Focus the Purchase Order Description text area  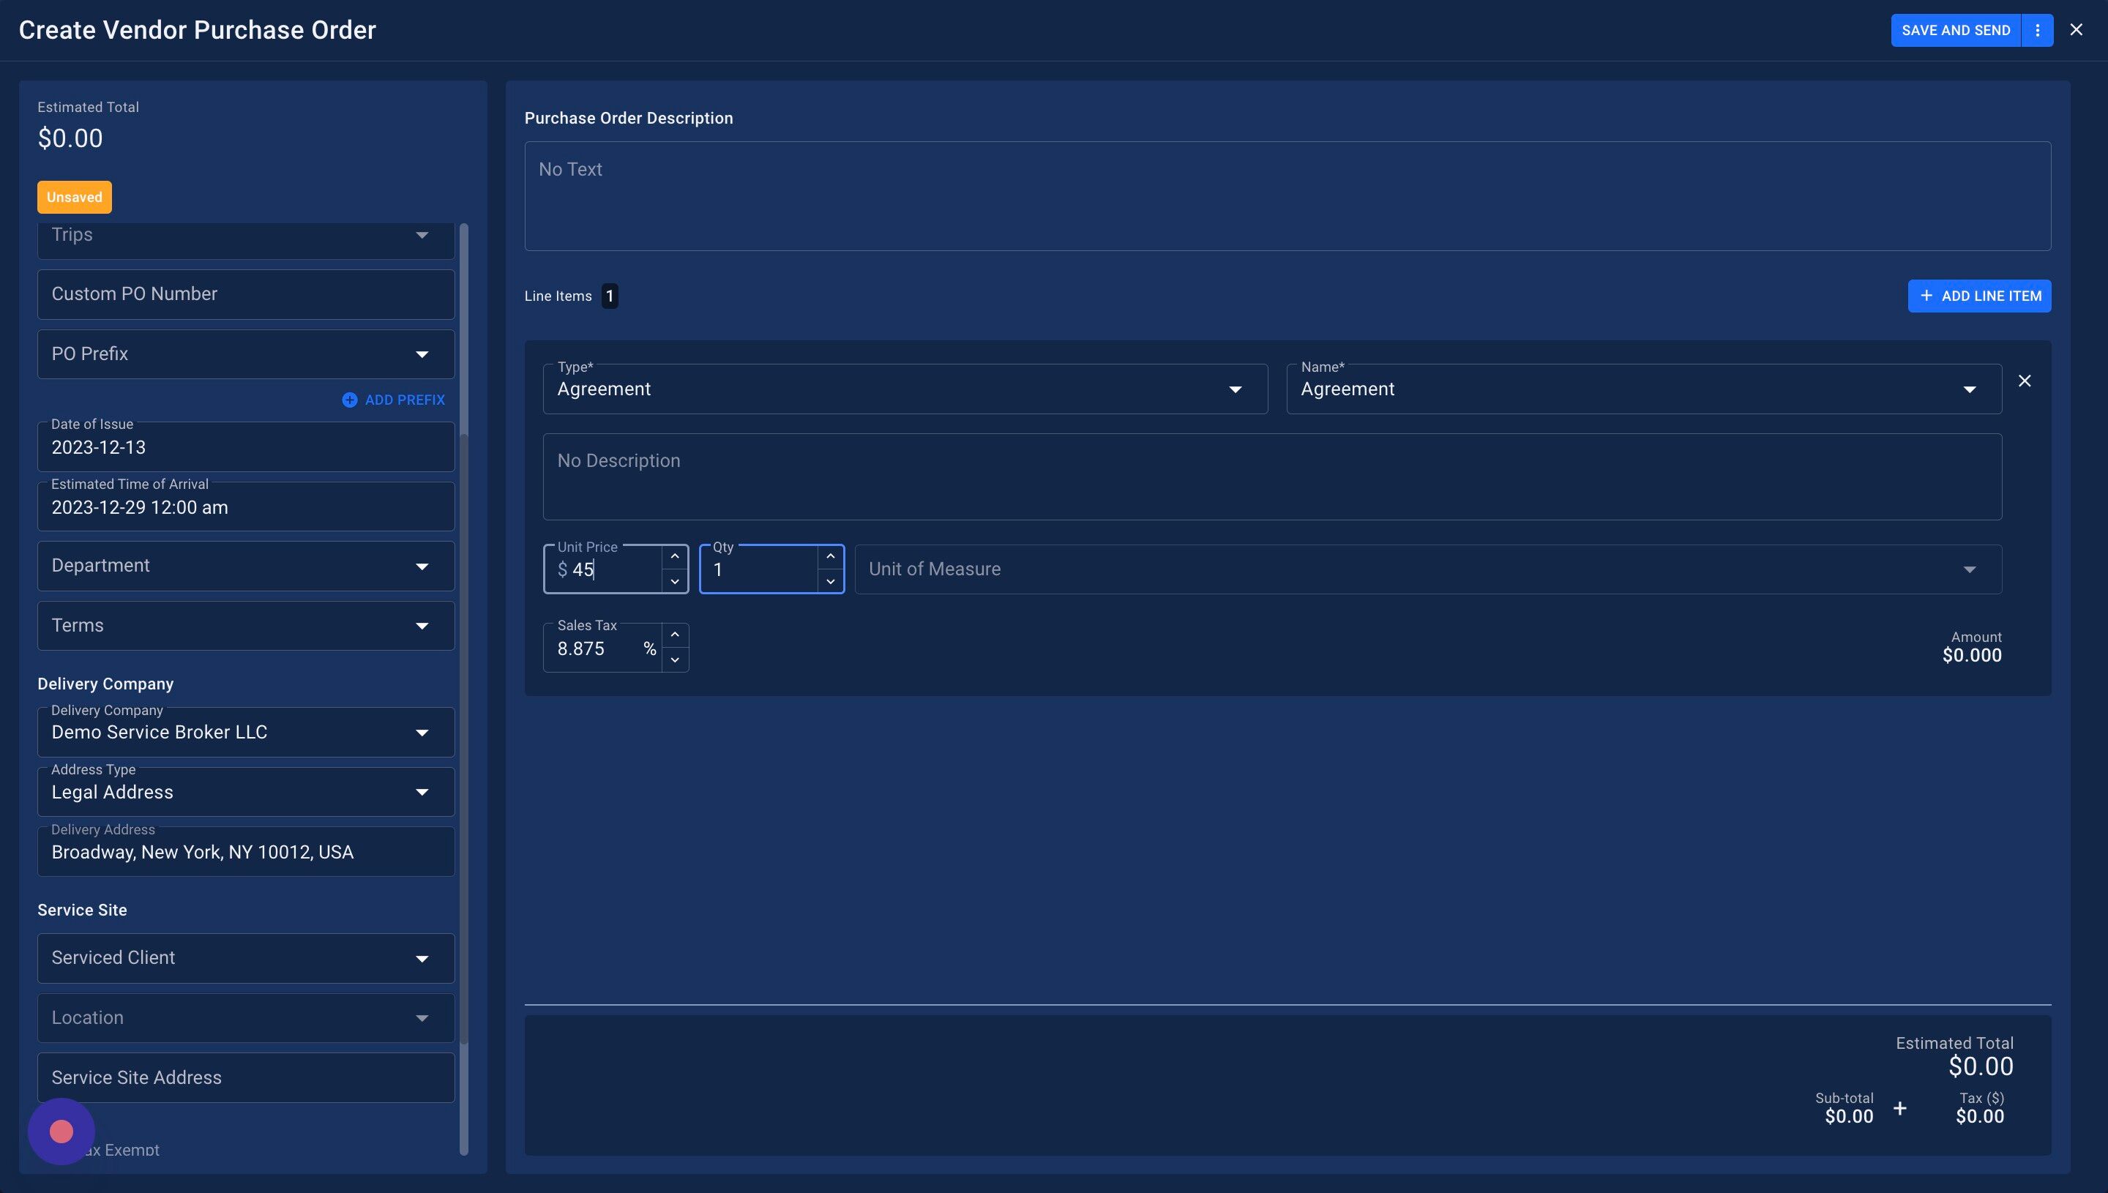pos(1287,196)
